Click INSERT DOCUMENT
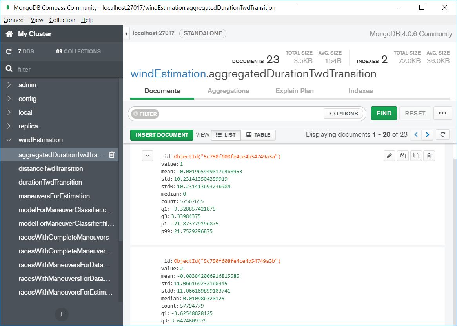This screenshot has width=457, height=326. 162,135
